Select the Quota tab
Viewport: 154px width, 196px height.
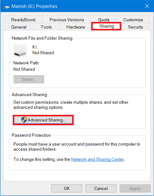104,20
